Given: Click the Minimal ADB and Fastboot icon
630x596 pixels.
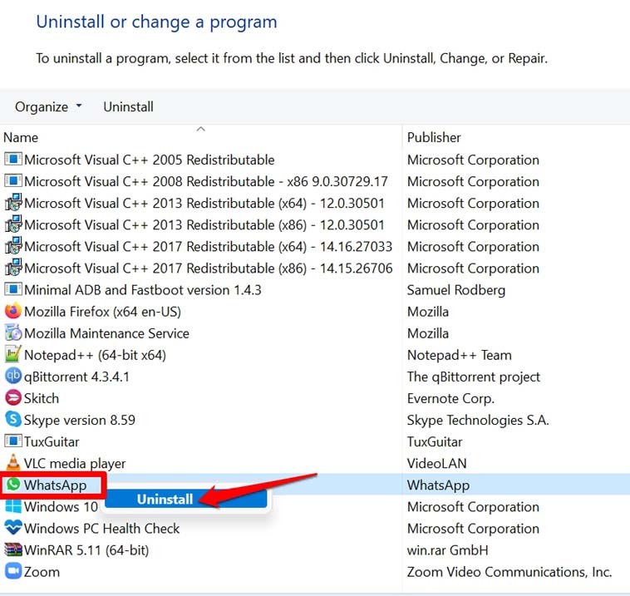Looking at the screenshot, I should point(12,289).
